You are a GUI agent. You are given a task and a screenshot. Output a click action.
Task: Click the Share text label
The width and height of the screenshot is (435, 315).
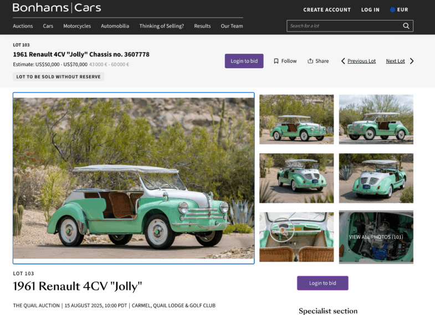click(322, 61)
